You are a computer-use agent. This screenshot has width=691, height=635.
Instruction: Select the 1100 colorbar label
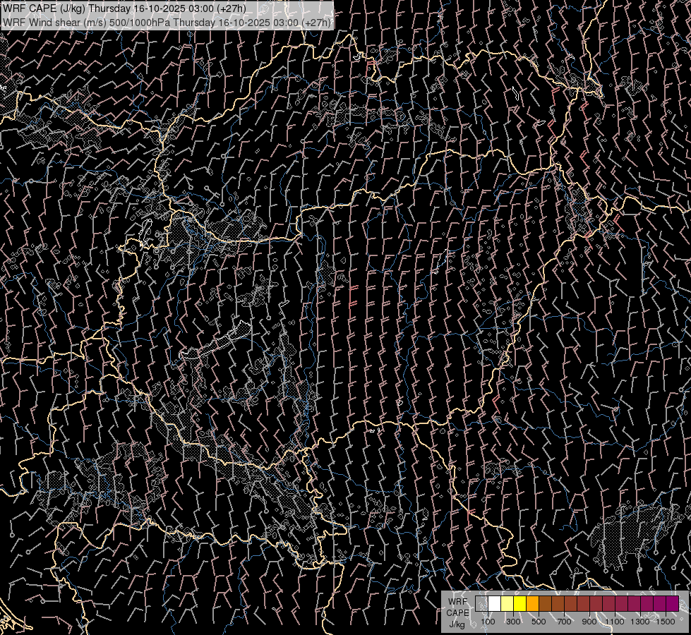(x=615, y=622)
